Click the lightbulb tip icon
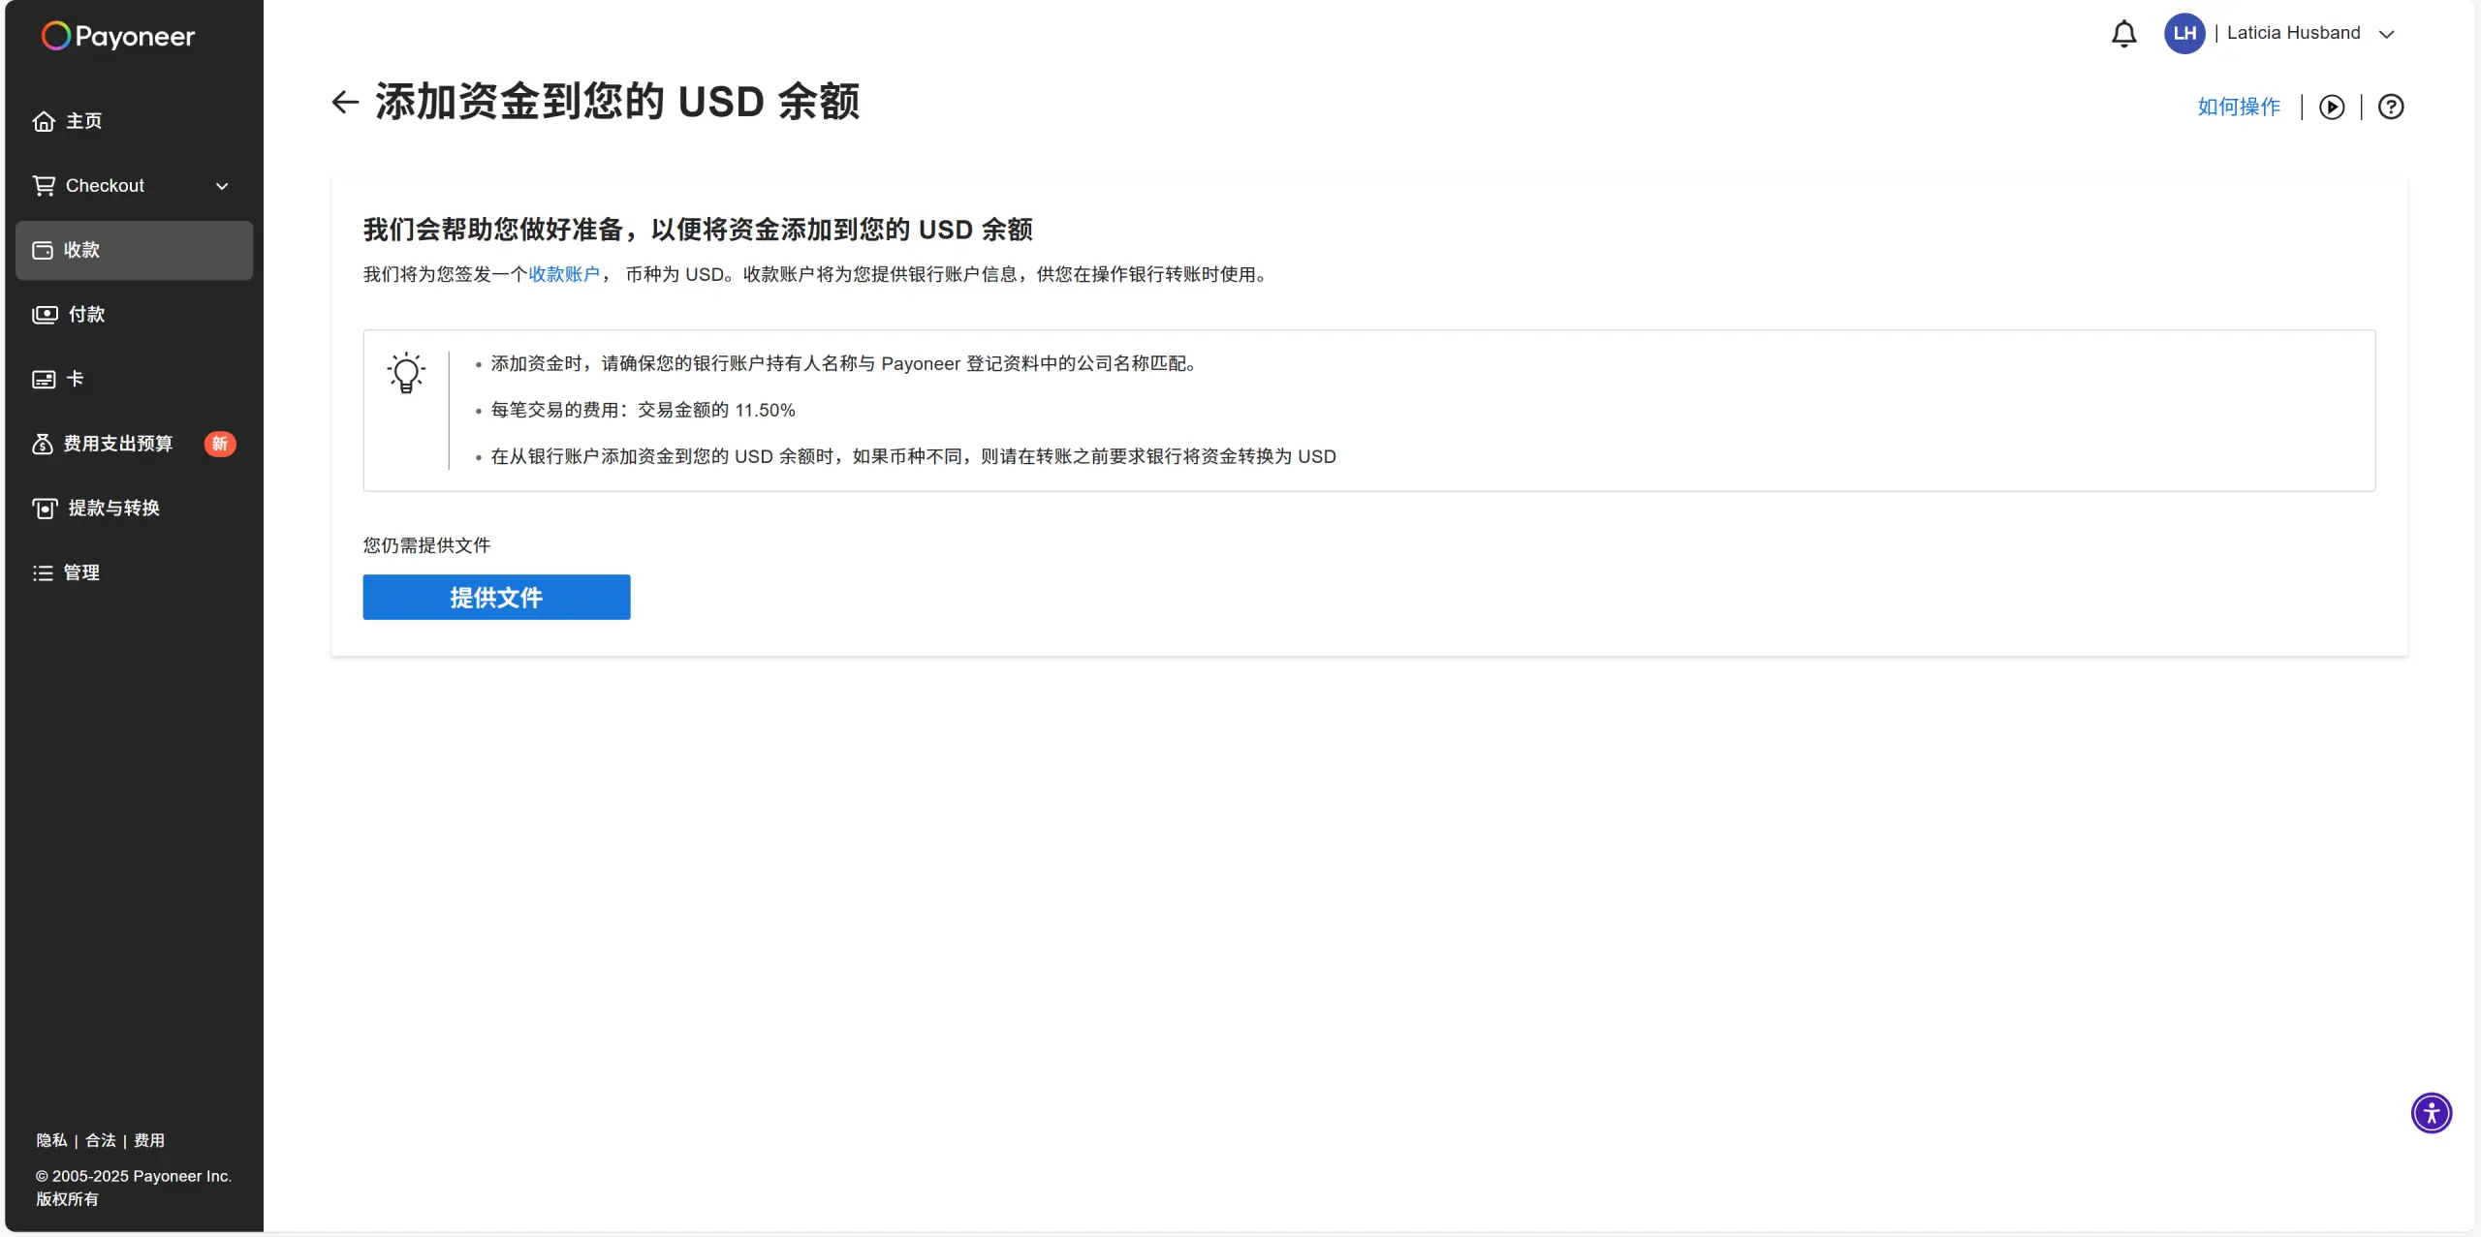 pos(406,372)
